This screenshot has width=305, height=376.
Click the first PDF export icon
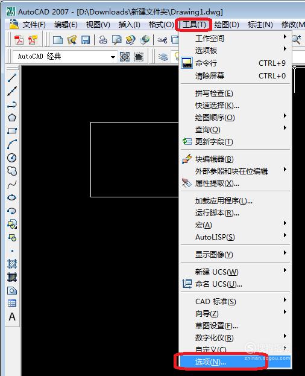[19, 40]
